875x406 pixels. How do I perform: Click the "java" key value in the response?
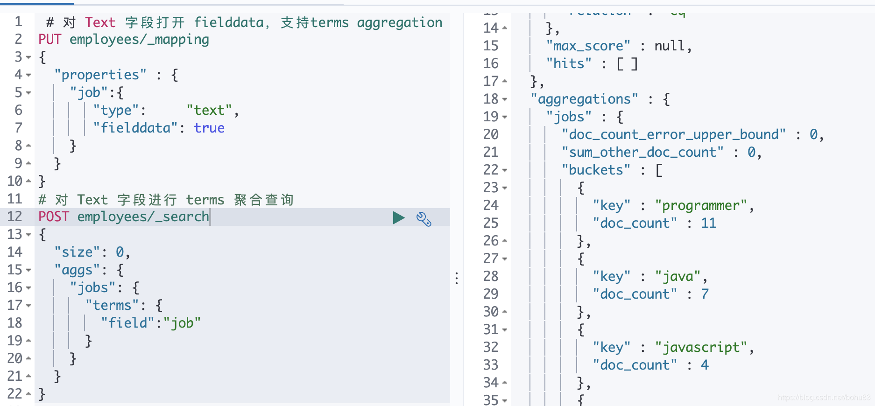(677, 277)
